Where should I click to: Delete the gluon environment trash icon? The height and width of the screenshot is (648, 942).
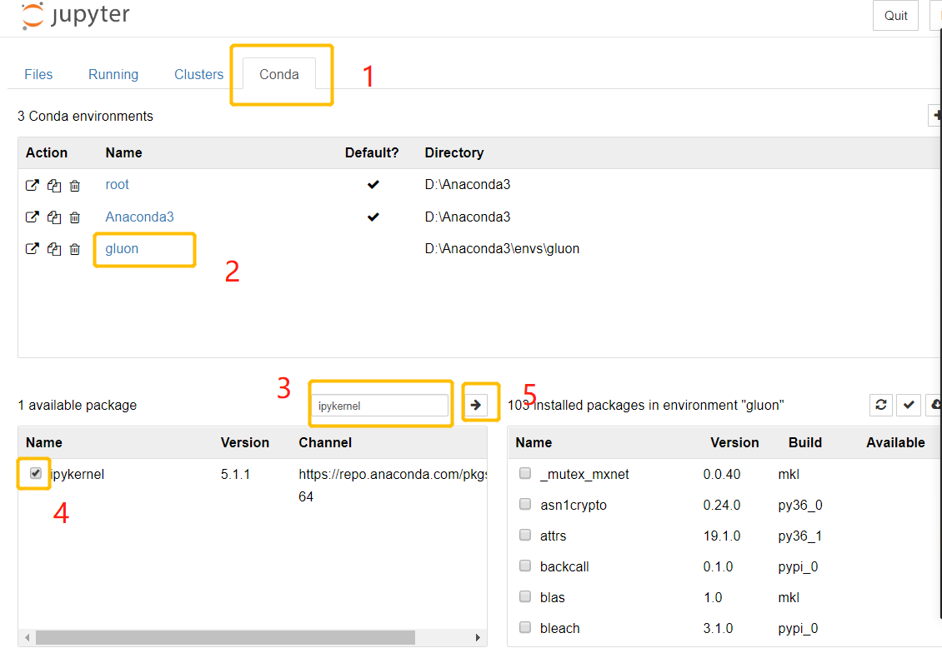pyautogui.click(x=74, y=249)
